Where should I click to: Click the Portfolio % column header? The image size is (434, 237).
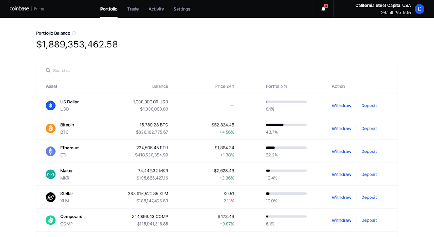tap(277, 86)
